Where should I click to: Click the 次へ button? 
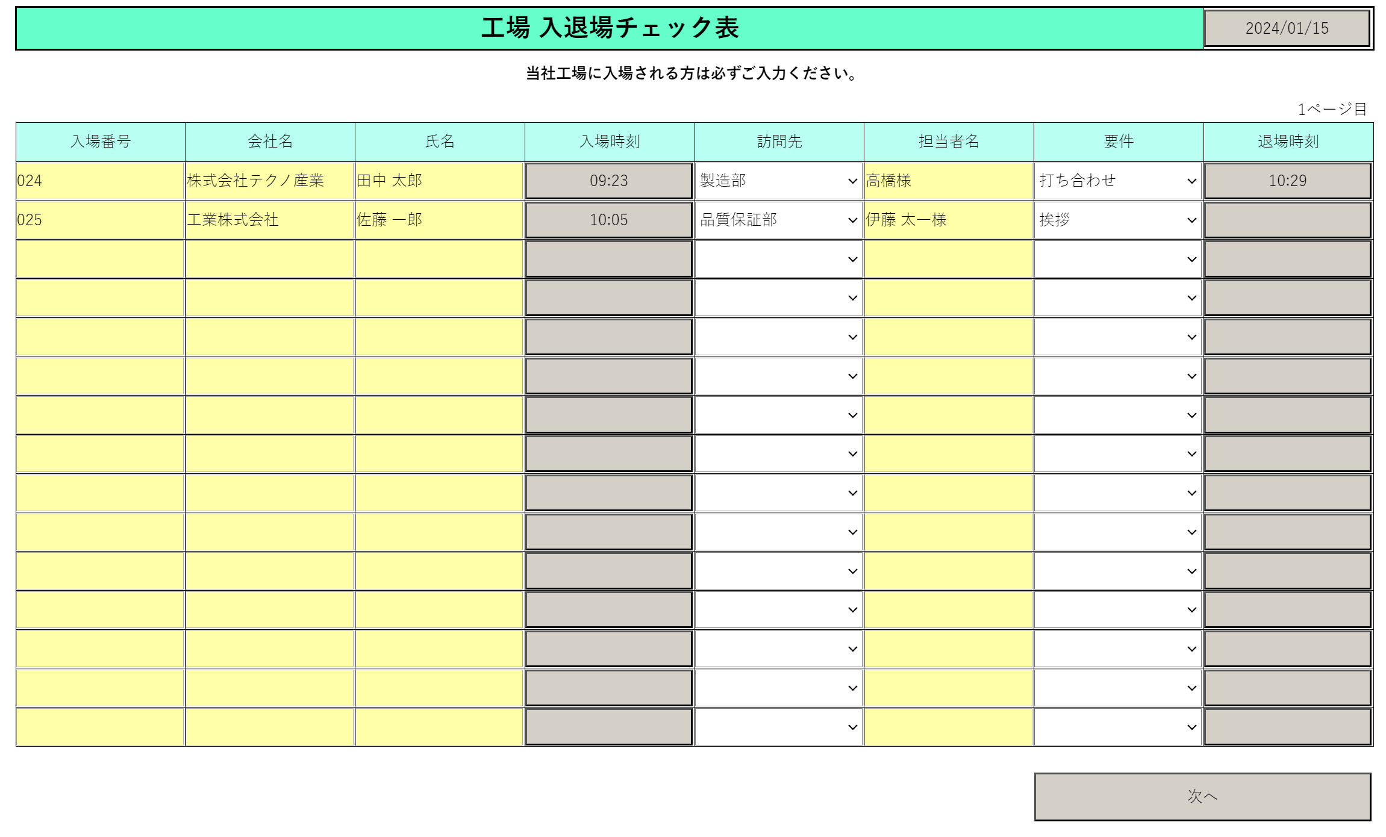[x=1202, y=796]
